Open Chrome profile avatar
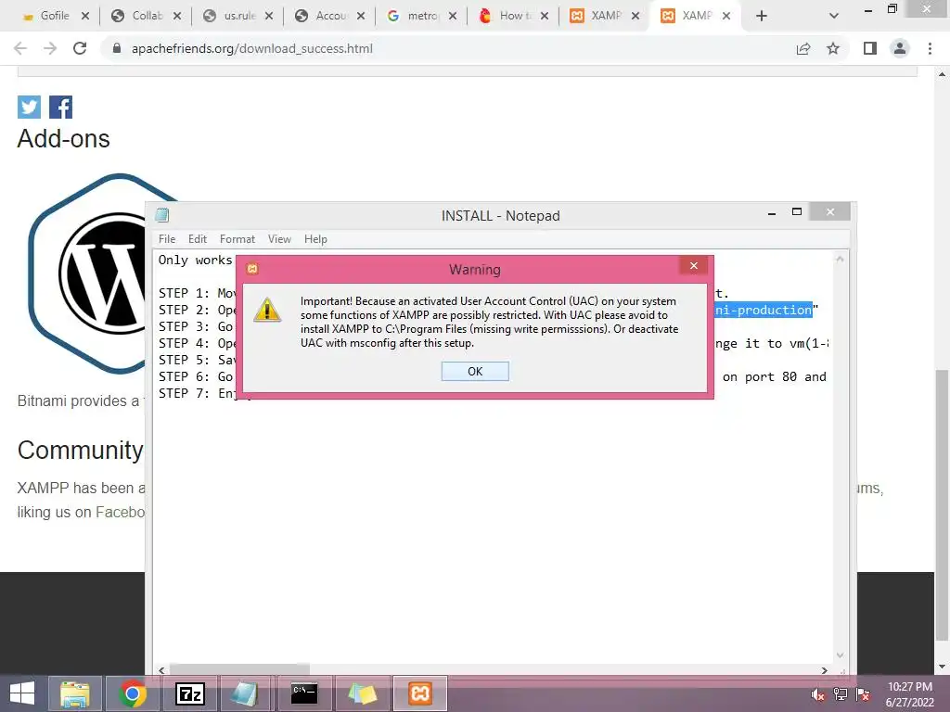Viewport: 950px width, 712px height. pyautogui.click(x=900, y=48)
